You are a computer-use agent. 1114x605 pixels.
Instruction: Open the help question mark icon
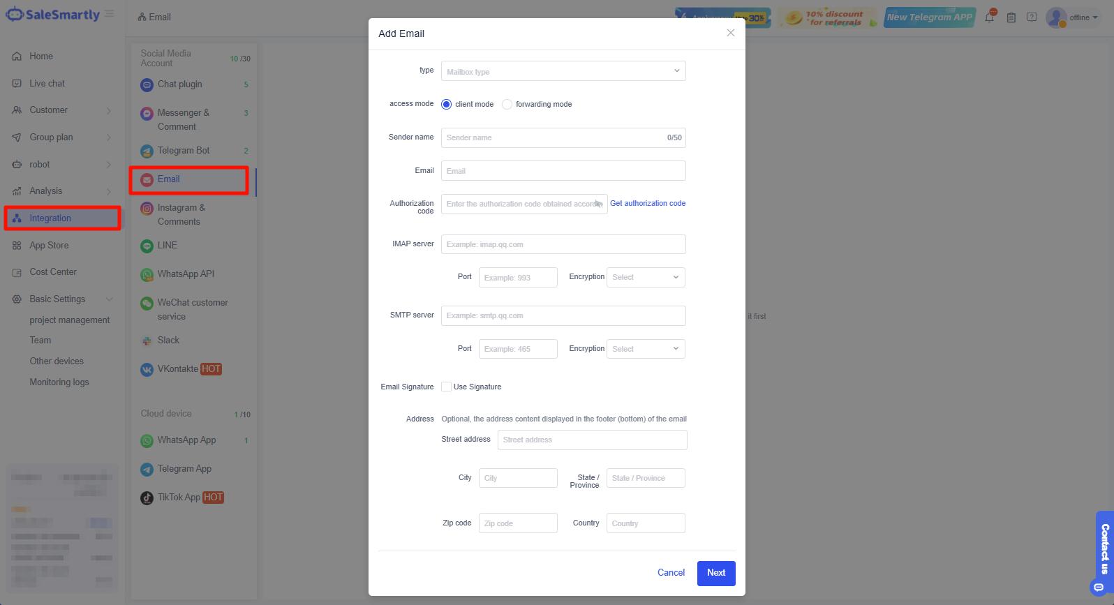[x=1032, y=17]
